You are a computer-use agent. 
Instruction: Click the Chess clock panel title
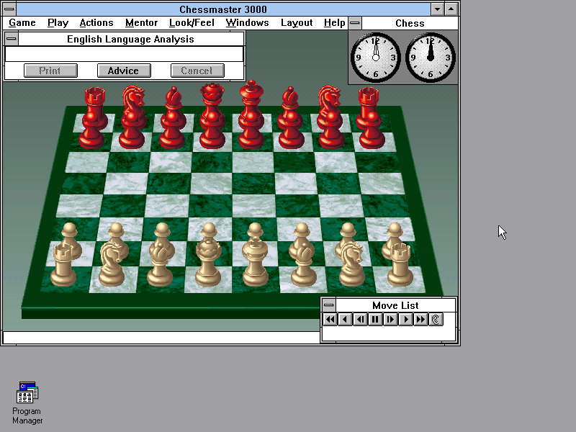coord(410,23)
